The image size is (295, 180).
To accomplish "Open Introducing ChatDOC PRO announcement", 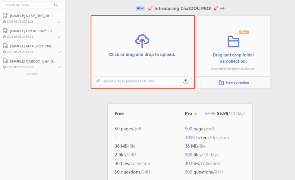I will pyautogui.click(x=183, y=8).
